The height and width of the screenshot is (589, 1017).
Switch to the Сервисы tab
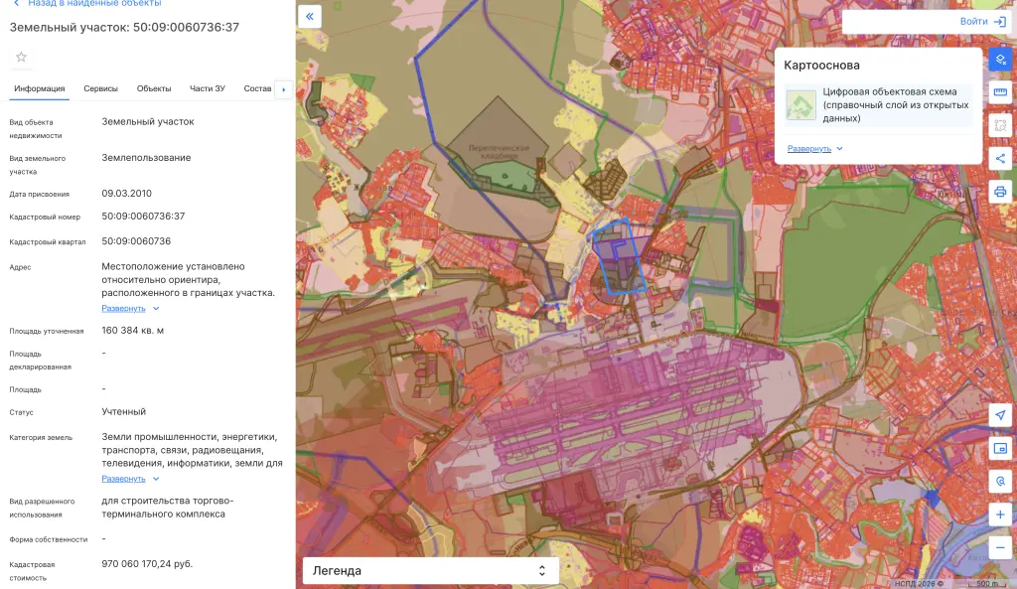(x=100, y=88)
